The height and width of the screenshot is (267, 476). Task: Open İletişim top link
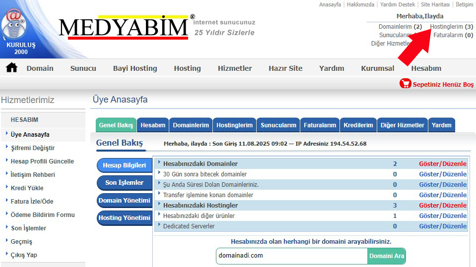[464, 4]
